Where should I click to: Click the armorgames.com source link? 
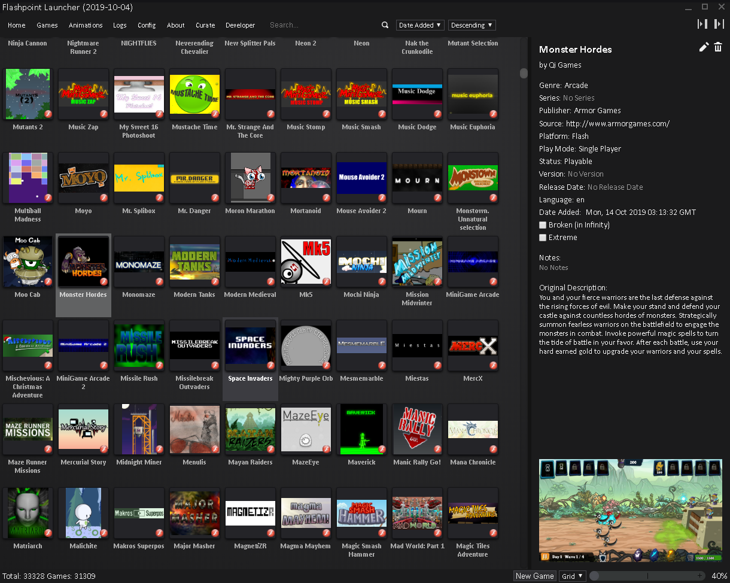pyautogui.click(x=618, y=124)
